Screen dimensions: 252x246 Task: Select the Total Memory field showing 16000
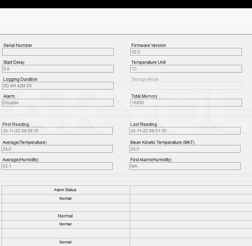[x=186, y=103]
